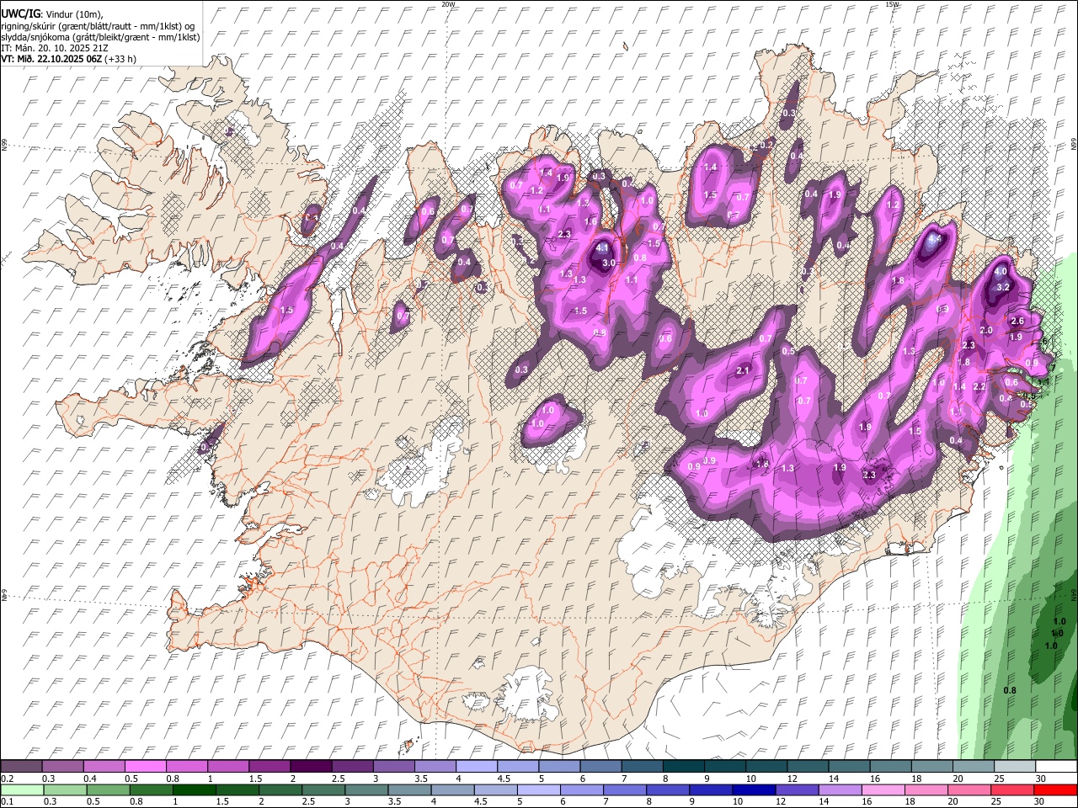Click the '30' label on the bottom legend row
Viewport: 1078px width, 808px height.
tap(1041, 802)
